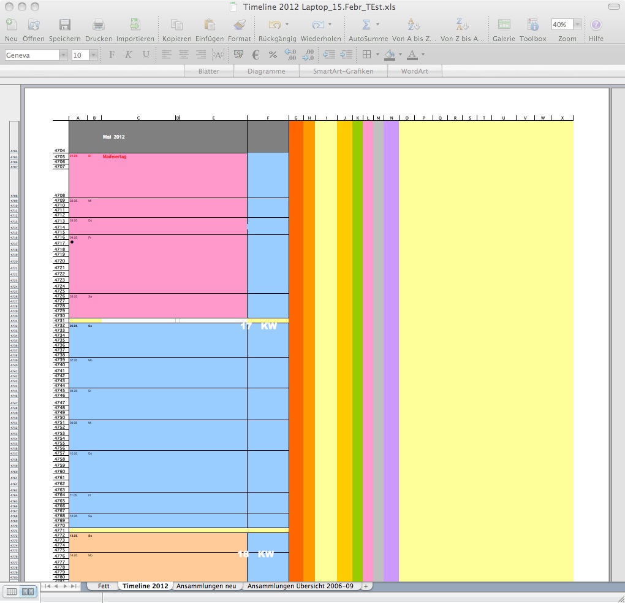Print with the Drucken icon
Image resolution: width=625 pixels, height=603 pixels.
click(x=99, y=25)
